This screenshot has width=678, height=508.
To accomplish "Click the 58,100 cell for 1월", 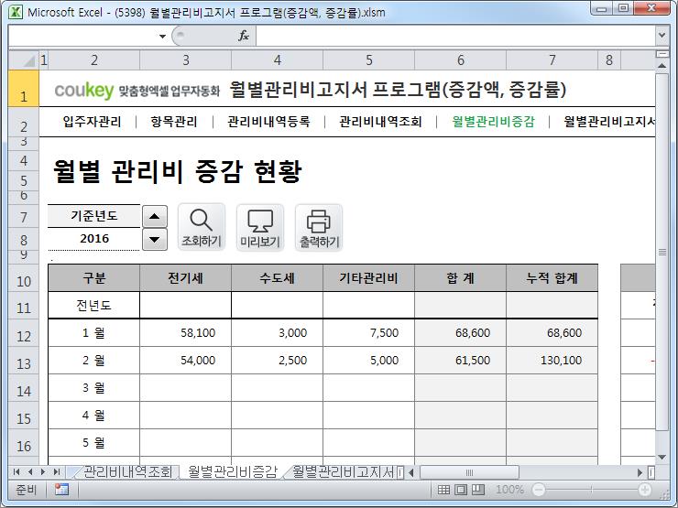I will point(185,333).
